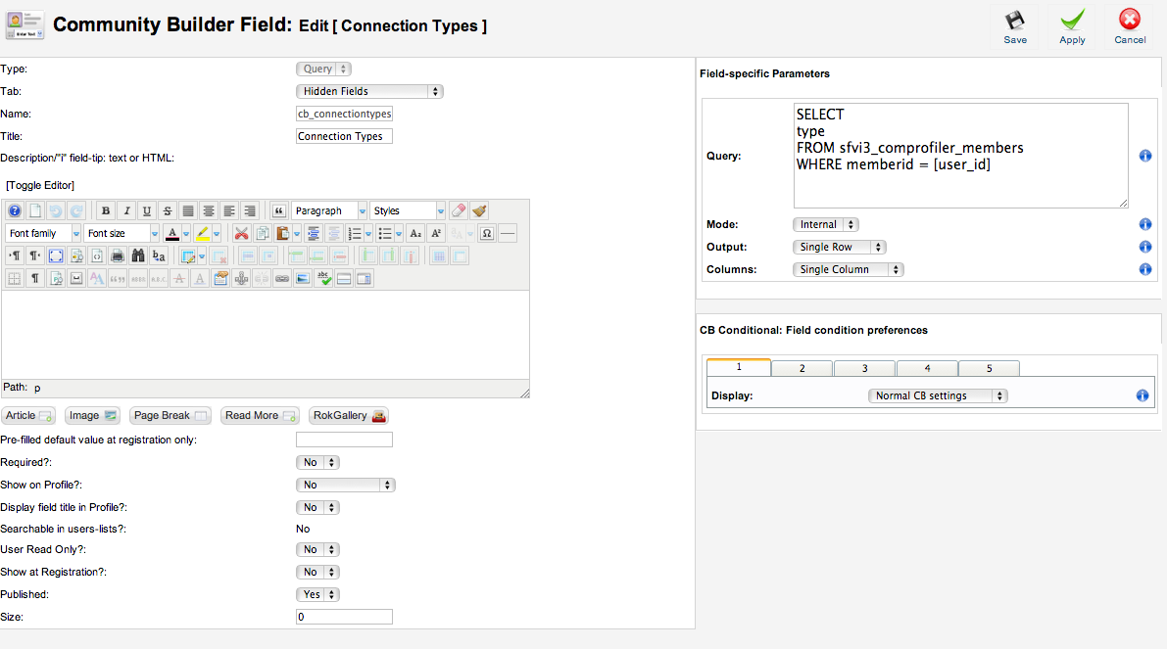The width and height of the screenshot is (1167, 649).
Task: Click the insert link chain icon
Action: coord(282,279)
